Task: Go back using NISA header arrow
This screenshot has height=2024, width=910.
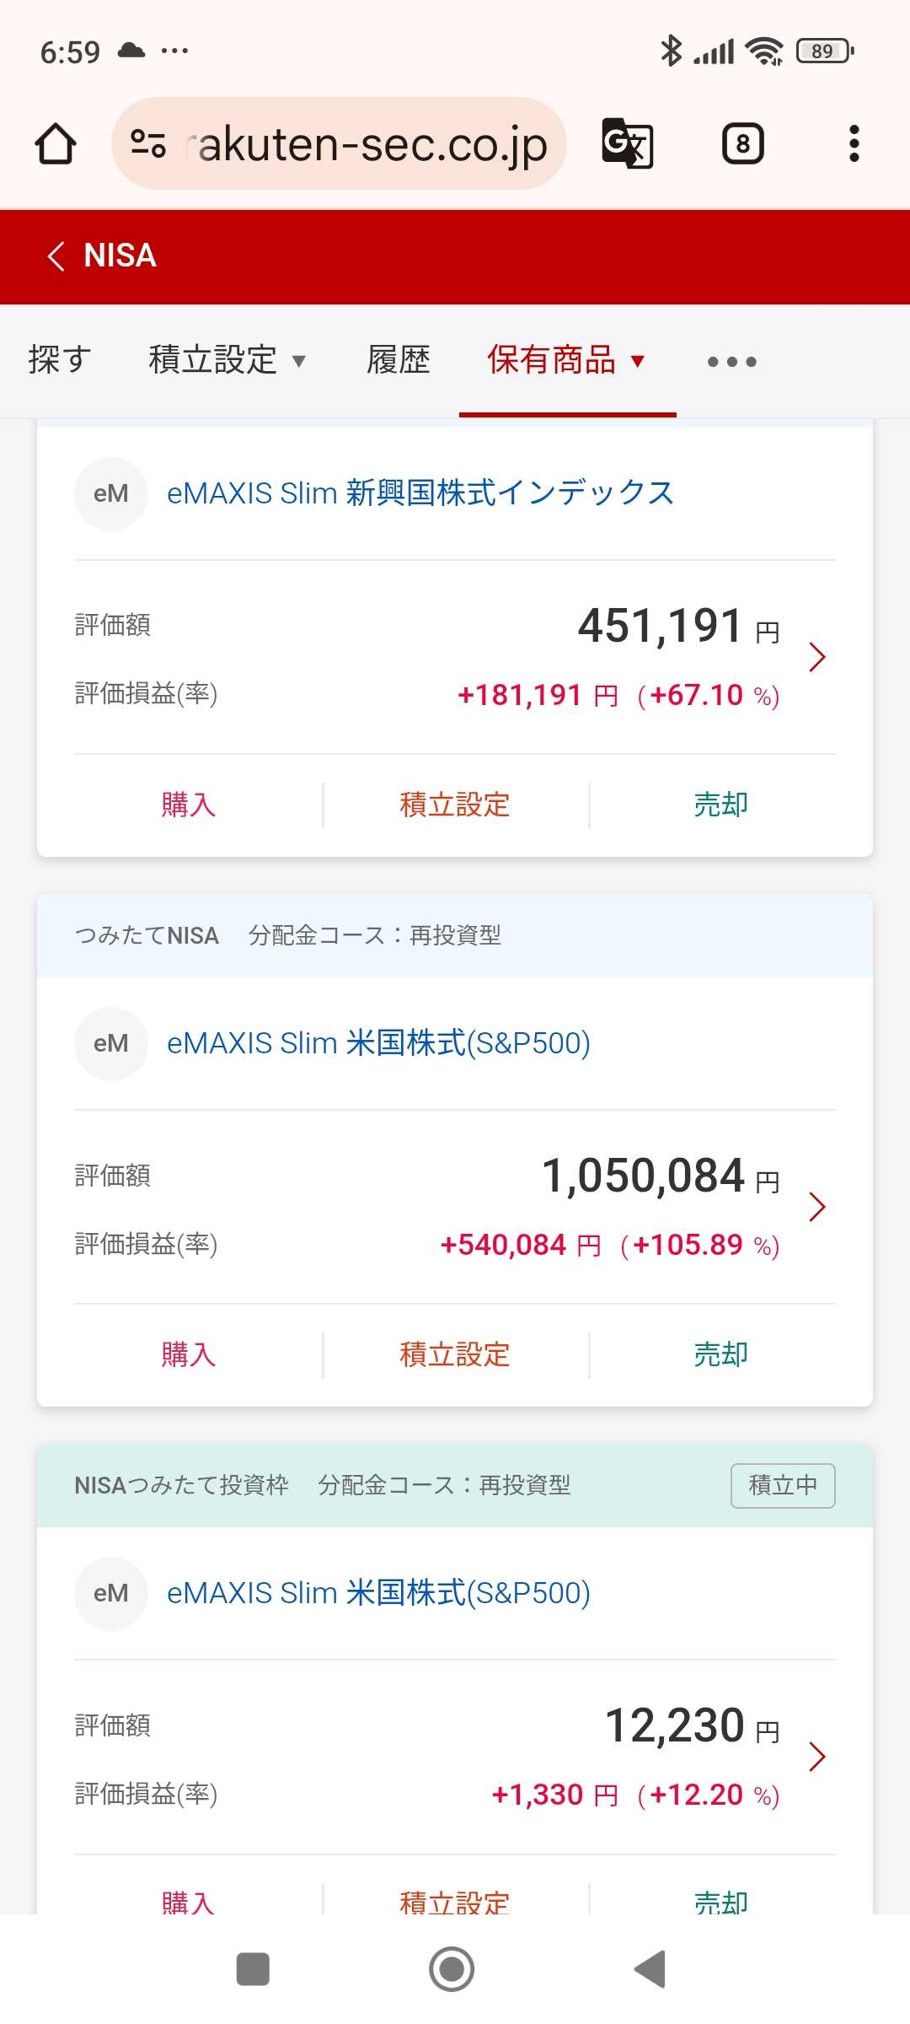Action: tap(56, 256)
